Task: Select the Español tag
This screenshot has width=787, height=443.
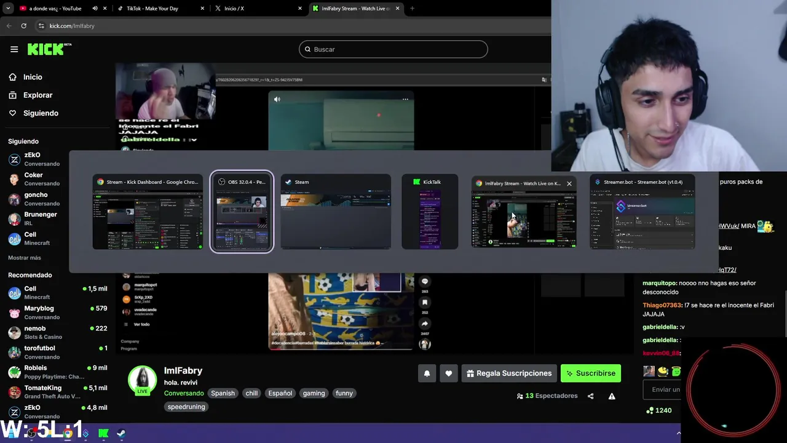Action: (280, 393)
